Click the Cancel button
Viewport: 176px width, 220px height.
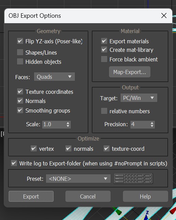tap(88, 196)
